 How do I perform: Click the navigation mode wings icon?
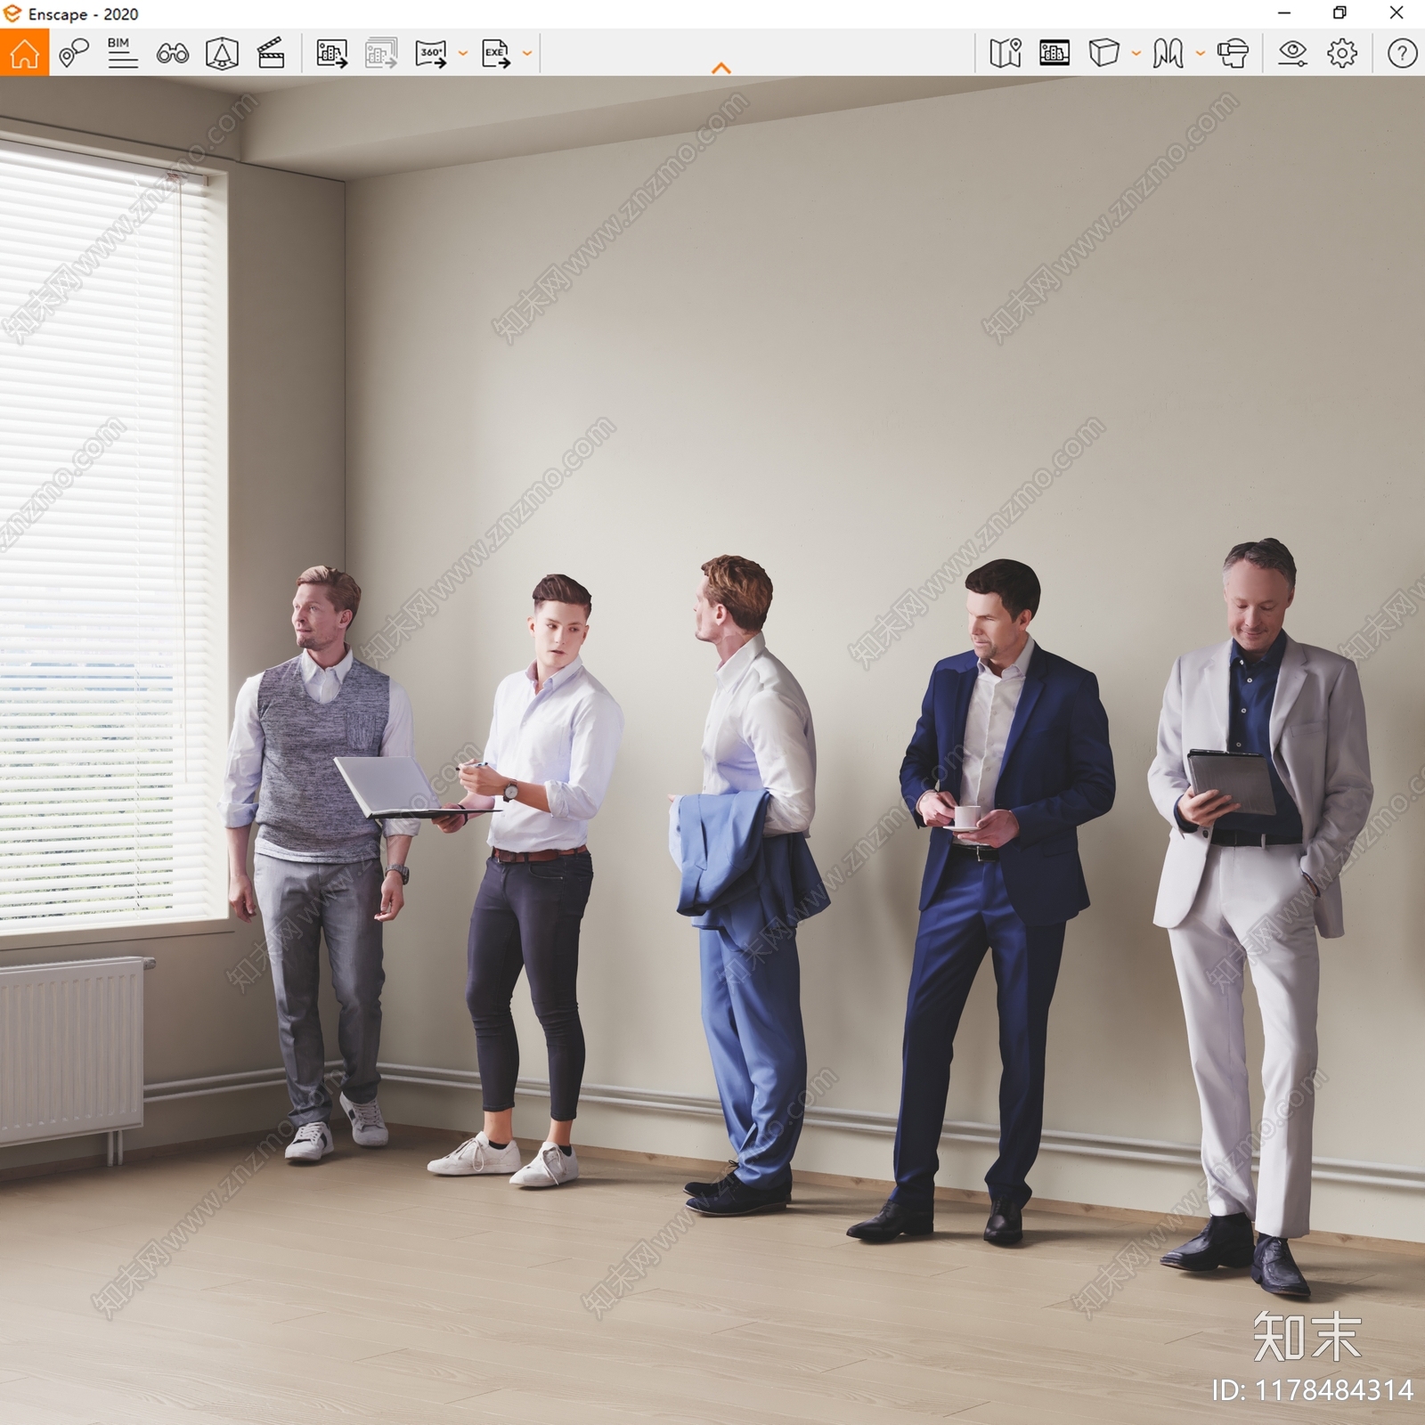tap(1168, 53)
